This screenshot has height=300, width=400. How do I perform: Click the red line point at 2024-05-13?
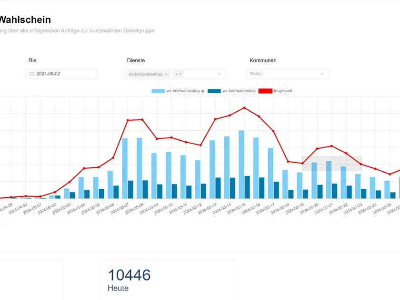[215, 119]
